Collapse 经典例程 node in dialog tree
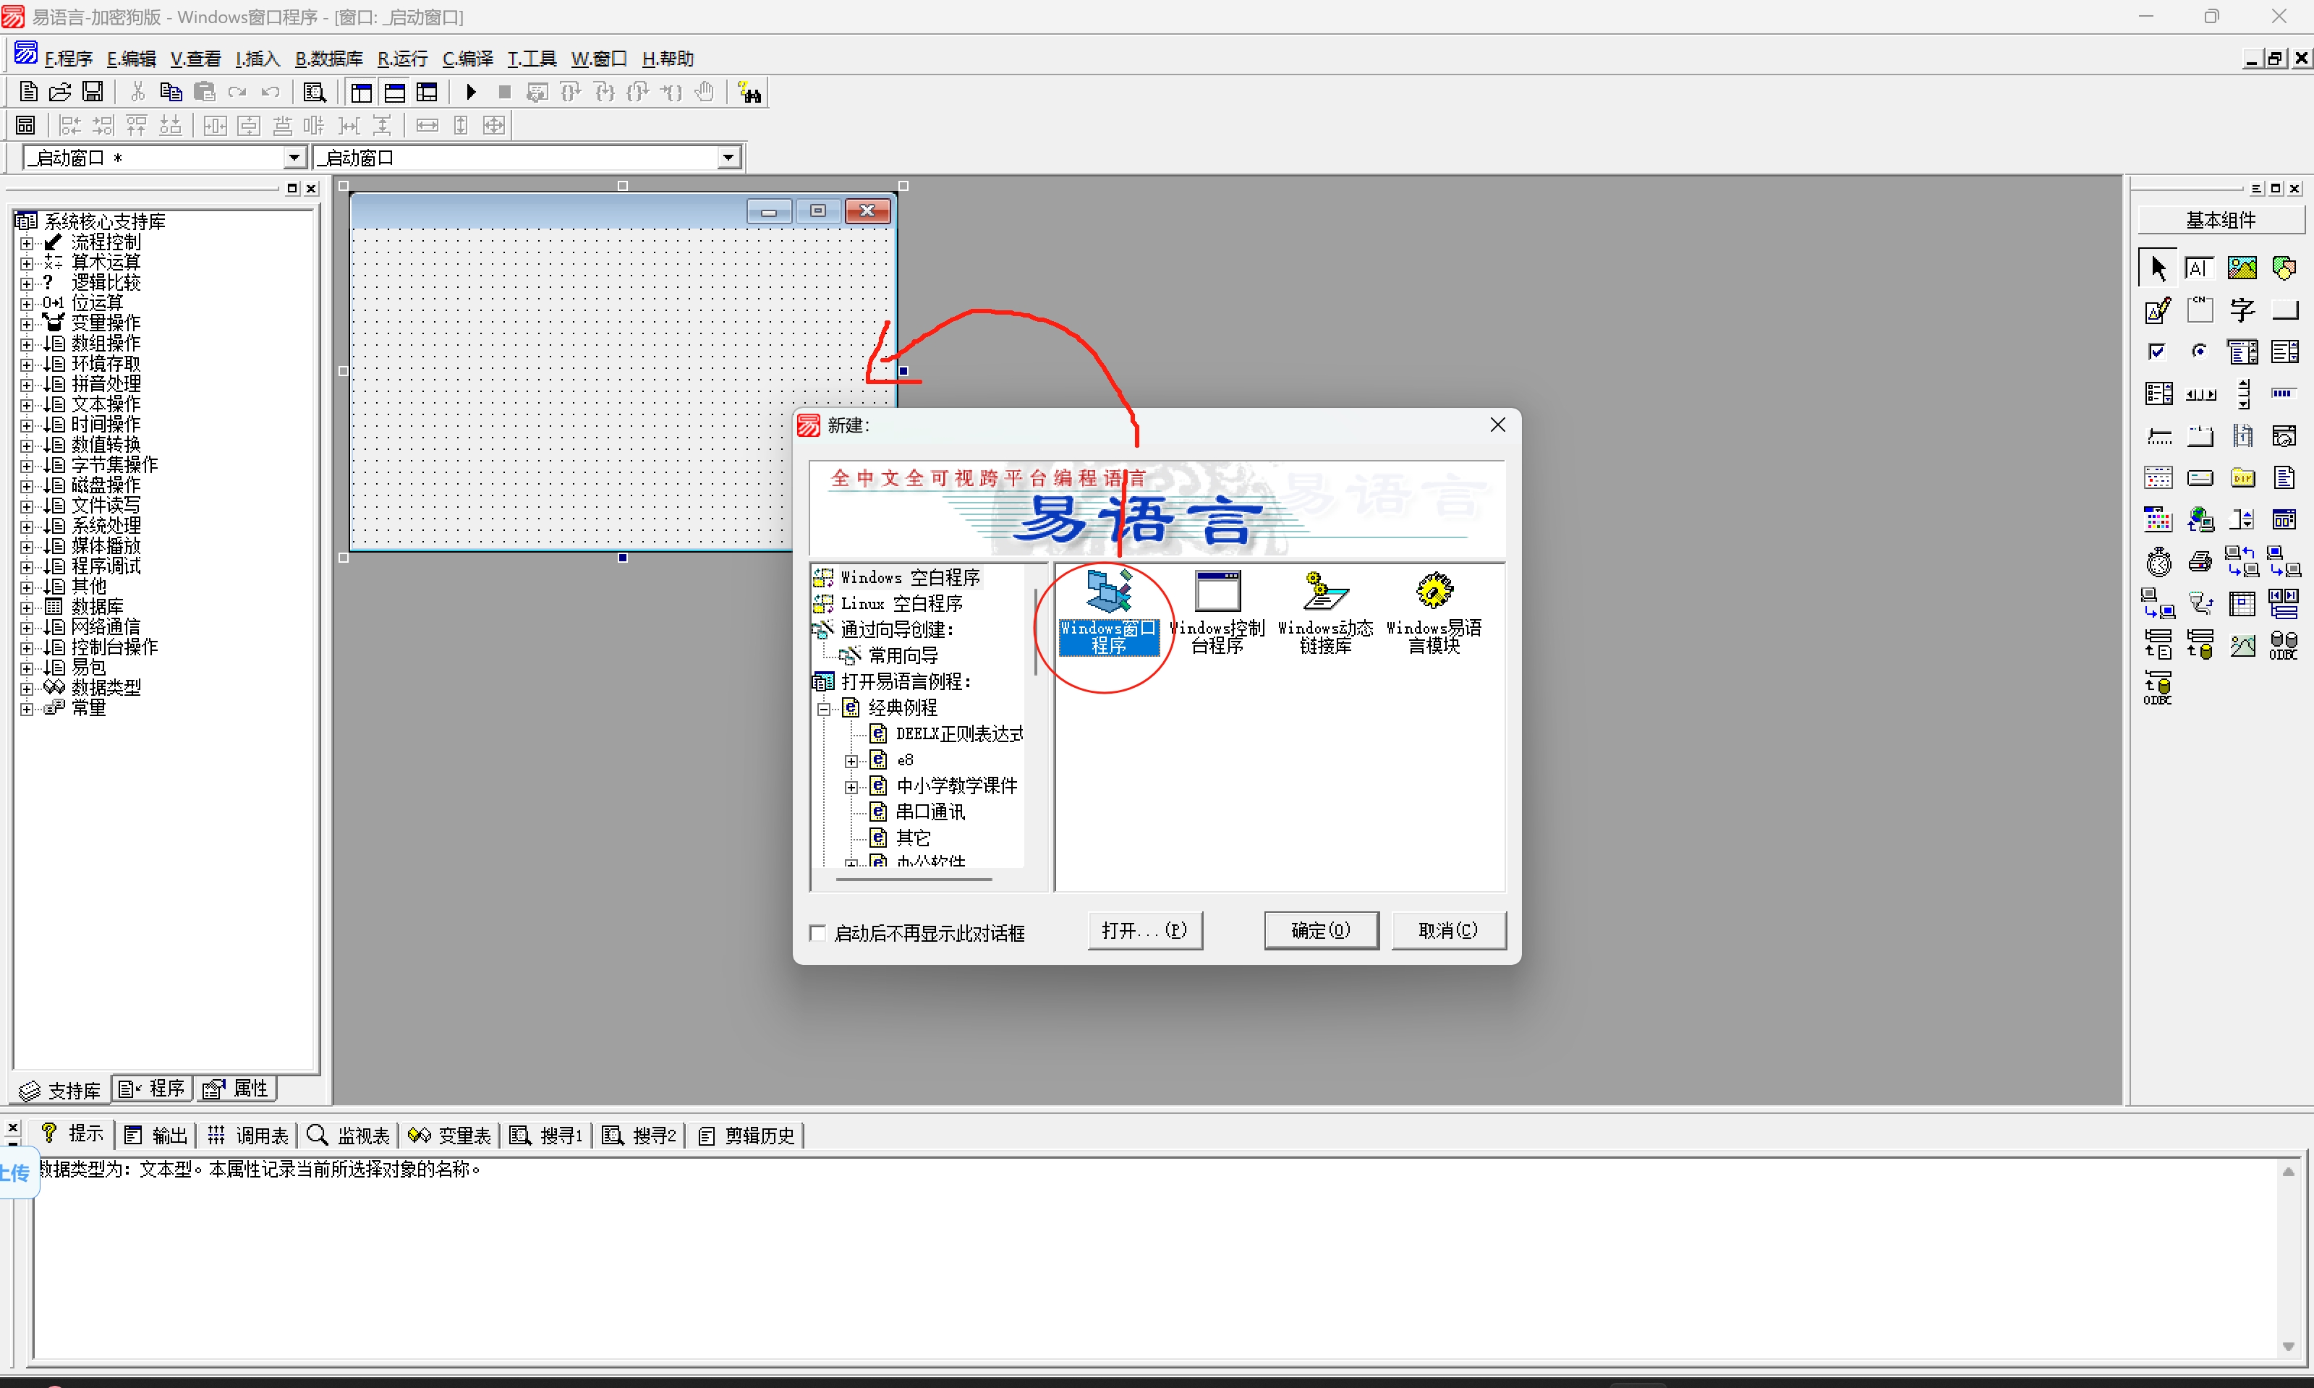 click(824, 709)
